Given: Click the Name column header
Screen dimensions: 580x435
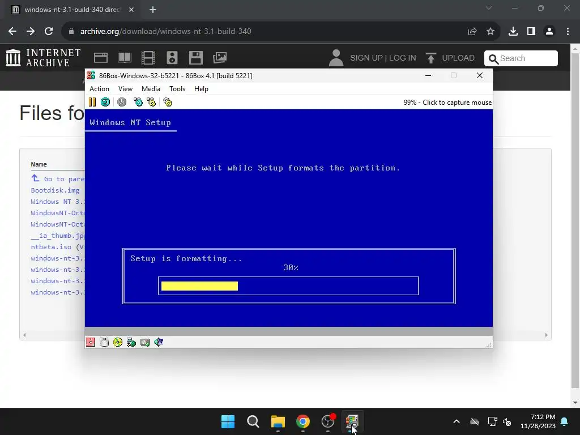Looking at the screenshot, I should tap(39, 164).
